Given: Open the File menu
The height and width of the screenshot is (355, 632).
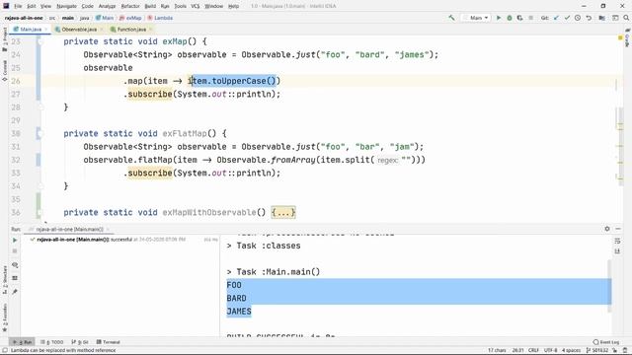Looking at the screenshot, I should 18,6.
